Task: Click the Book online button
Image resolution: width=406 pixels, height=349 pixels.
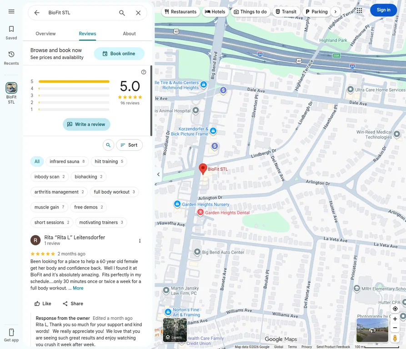Action: [x=119, y=54]
